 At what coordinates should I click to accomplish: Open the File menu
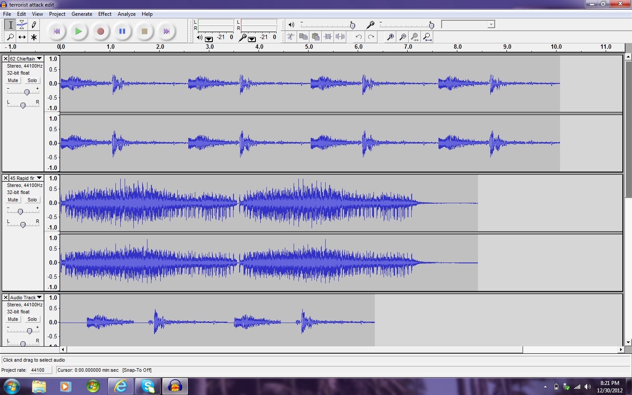click(7, 14)
